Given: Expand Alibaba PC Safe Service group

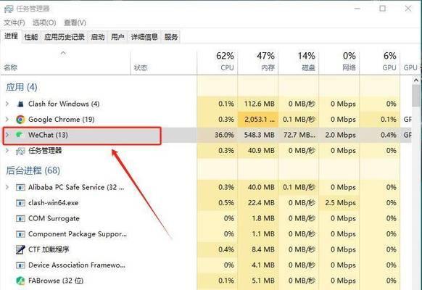Looking at the screenshot, I should (x=7, y=187).
